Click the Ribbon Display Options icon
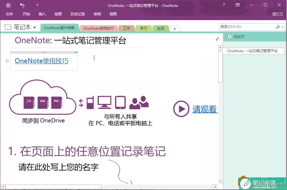 pos(237,5)
